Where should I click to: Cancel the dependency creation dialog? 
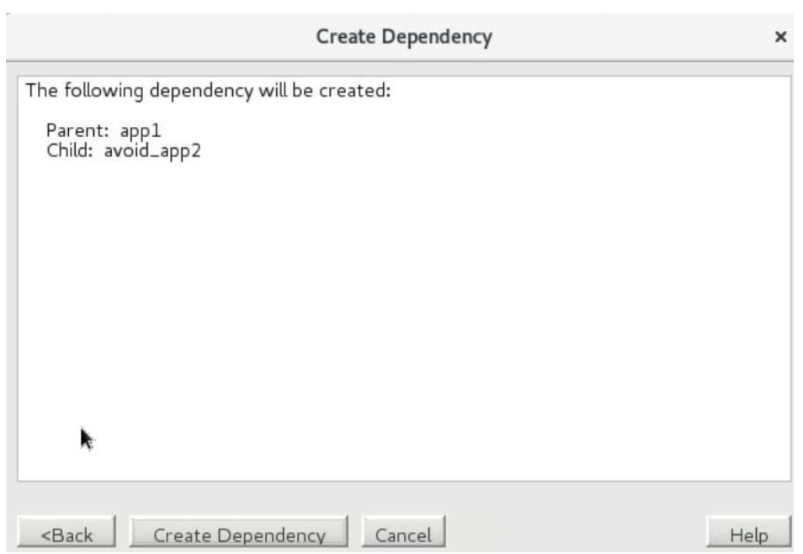402,535
